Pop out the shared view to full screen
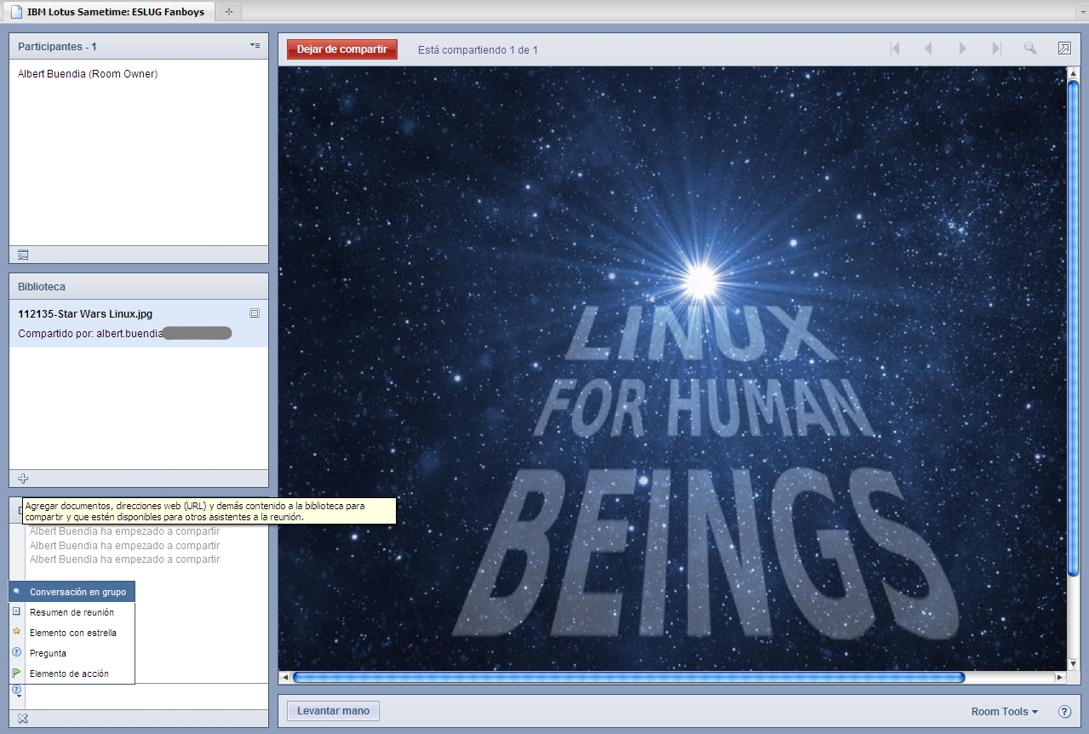1089x734 pixels. (x=1064, y=49)
